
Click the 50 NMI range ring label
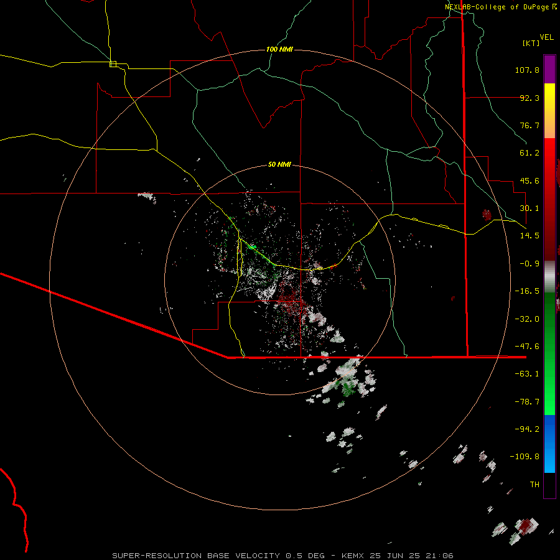[x=279, y=164]
